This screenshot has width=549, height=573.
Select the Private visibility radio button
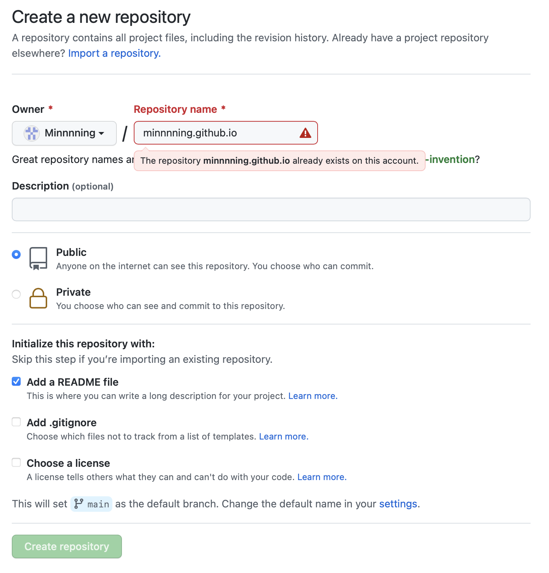click(16, 294)
